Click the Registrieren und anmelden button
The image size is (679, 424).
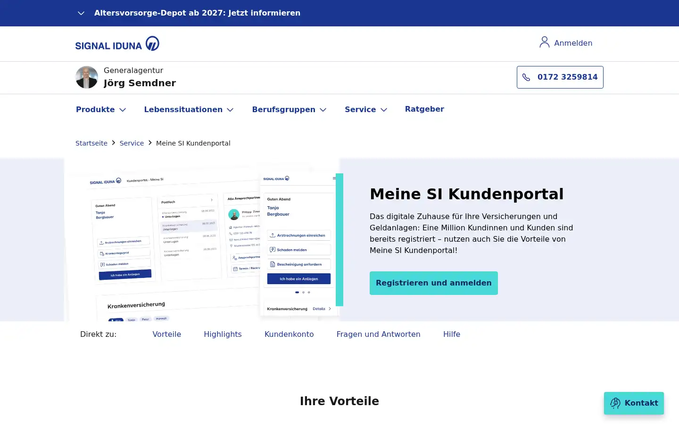[434, 283]
